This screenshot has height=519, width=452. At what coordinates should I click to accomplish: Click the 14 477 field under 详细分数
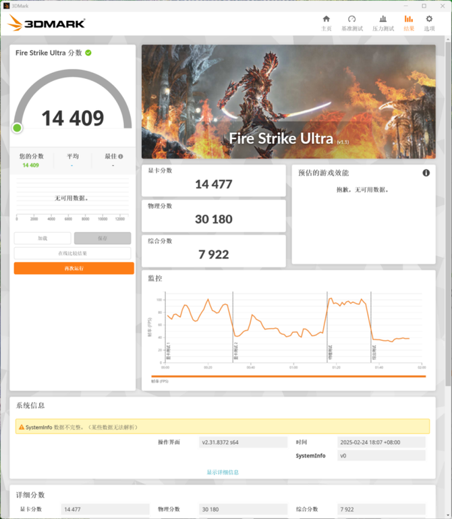tap(105, 510)
